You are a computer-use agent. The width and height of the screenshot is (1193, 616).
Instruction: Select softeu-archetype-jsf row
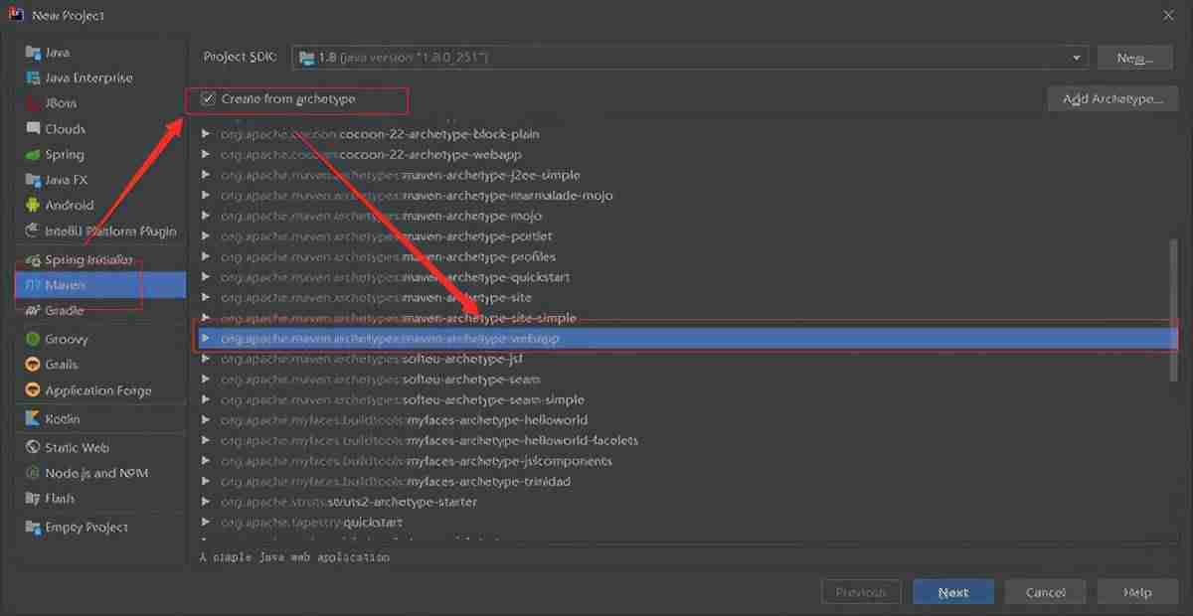pyautogui.click(x=686, y=359)
